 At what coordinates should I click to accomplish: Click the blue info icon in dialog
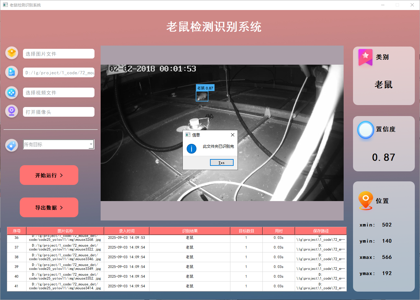tap(192, 149)
